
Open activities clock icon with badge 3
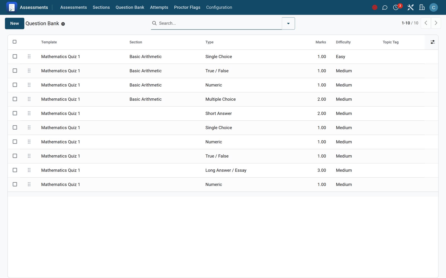point(396,8)
